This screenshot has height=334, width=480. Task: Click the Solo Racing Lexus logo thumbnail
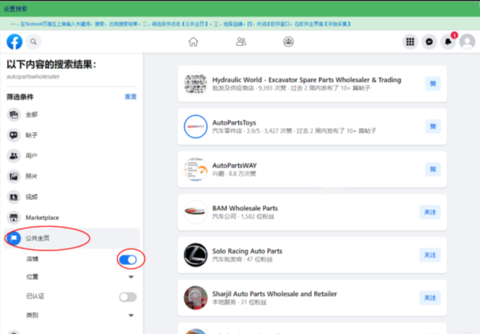(x=196, y=255)
